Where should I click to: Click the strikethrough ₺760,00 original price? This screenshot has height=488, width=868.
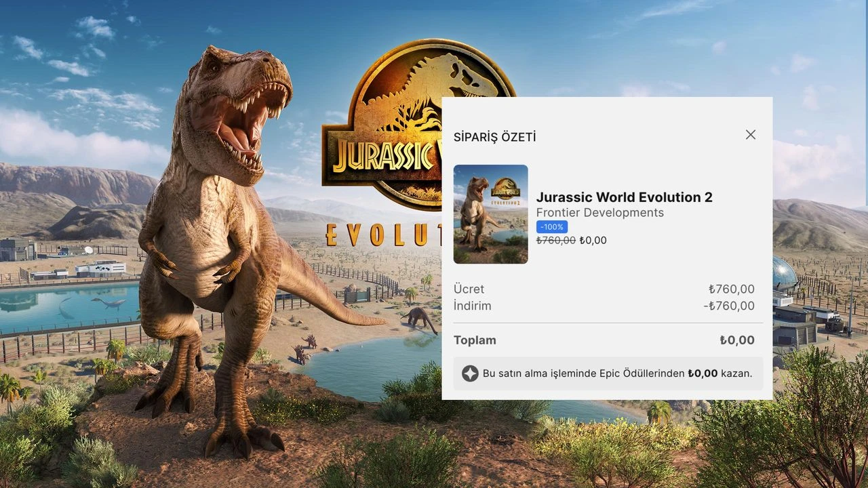point(555,241)
